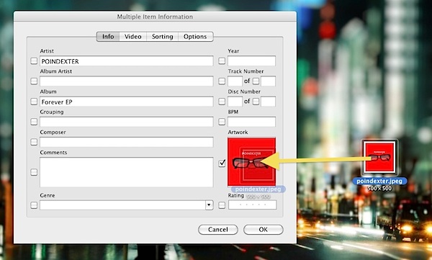Open the Options tab

195,37
